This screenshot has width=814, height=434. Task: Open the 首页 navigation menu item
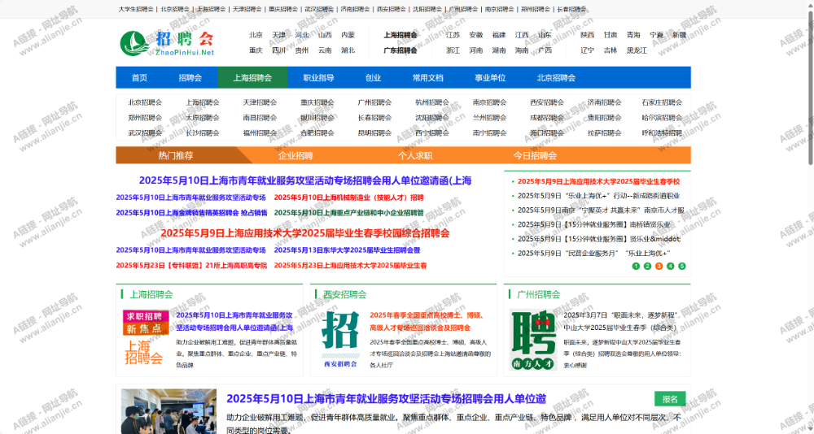point(140,78)
